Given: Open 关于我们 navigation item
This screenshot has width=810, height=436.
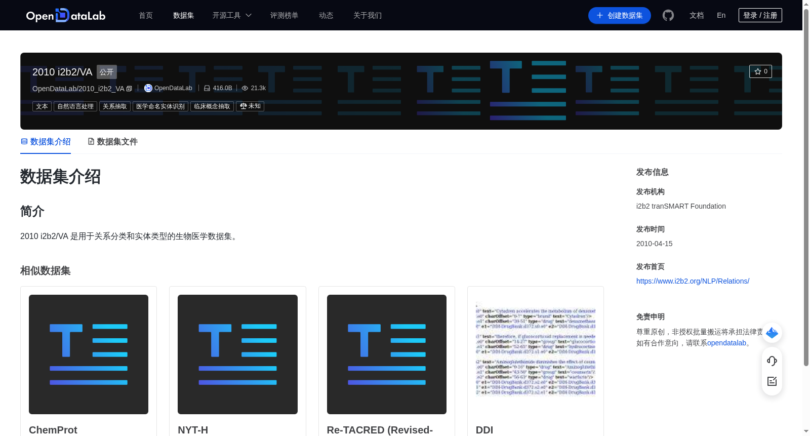Looking at the screenshot, I should (x=368, y=16).
